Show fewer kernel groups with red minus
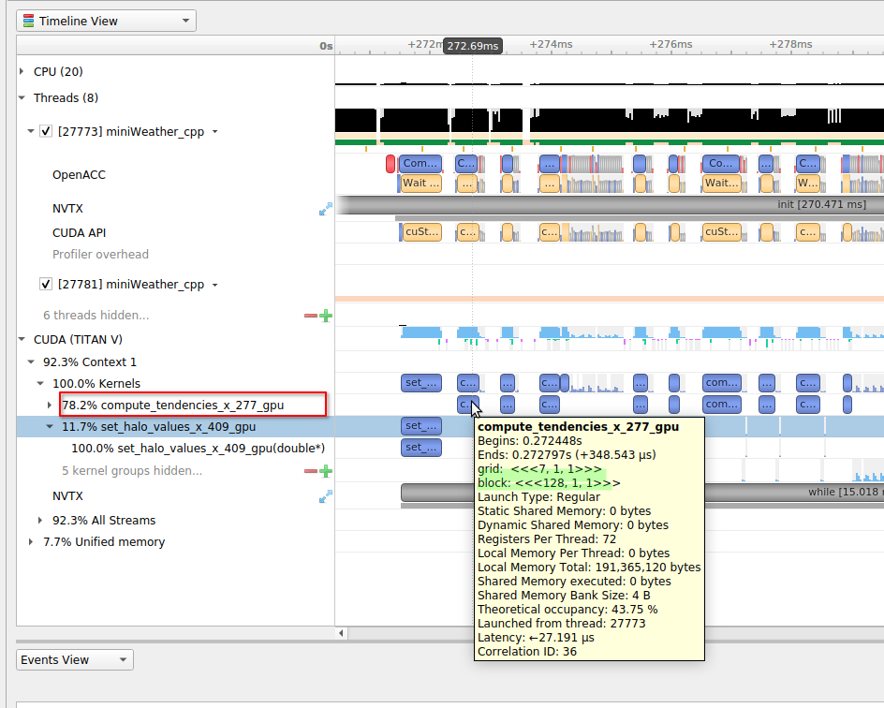This screenshot has height=708, width=884. point(311,471)
